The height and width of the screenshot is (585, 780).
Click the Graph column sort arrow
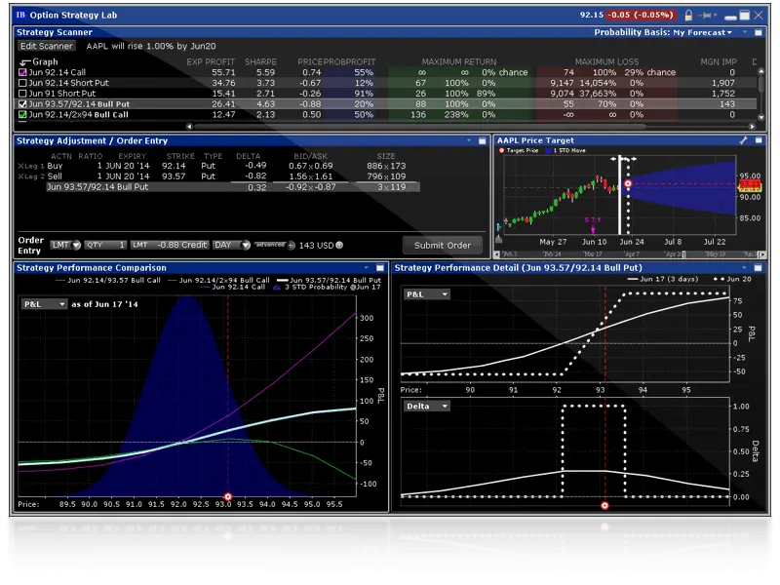pos(25,62)
